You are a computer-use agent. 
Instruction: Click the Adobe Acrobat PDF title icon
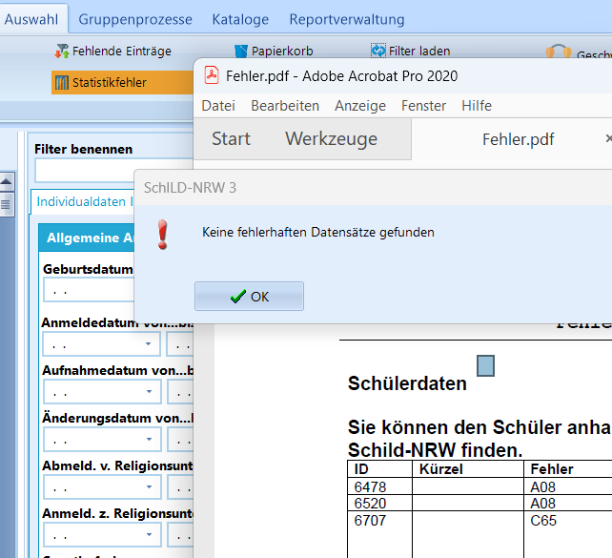click(212, 75)
